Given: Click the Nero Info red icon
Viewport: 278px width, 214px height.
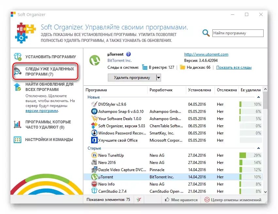Looking at the screenshot, I should (94, 184).
